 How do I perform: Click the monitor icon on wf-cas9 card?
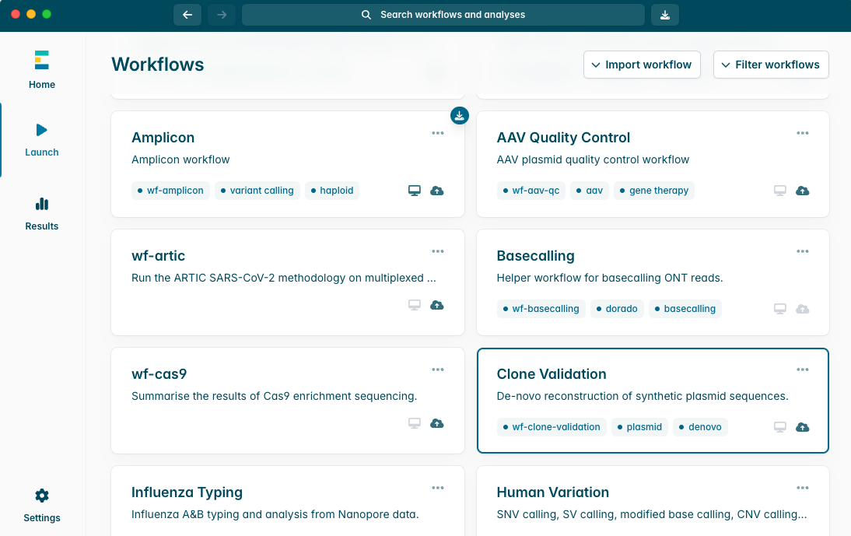pos(414,423)
